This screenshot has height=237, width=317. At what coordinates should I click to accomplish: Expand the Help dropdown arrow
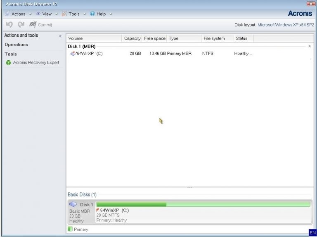coord(111,14)
